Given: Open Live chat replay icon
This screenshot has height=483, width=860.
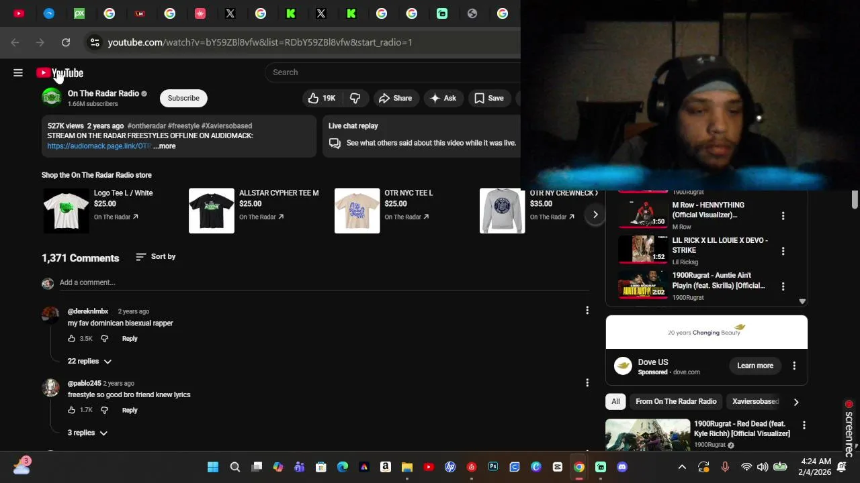Looking at the screenshot, I should click(x=335, y=143).
